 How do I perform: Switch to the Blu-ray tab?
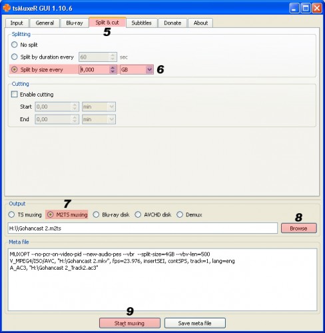75,23
